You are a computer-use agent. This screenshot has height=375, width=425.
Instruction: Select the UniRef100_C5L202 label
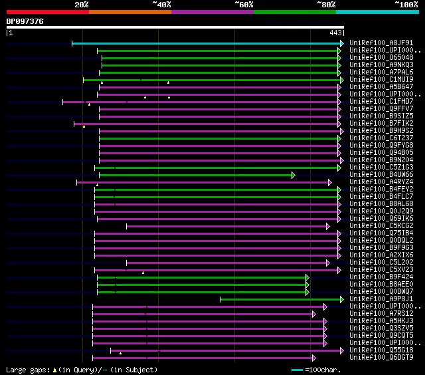pos(381,263)
